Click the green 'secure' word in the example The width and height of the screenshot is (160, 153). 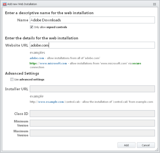(x=137, y=63)
